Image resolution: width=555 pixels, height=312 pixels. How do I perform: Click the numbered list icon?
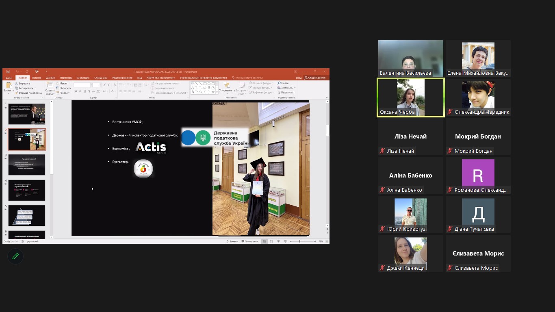click(128, 85)
